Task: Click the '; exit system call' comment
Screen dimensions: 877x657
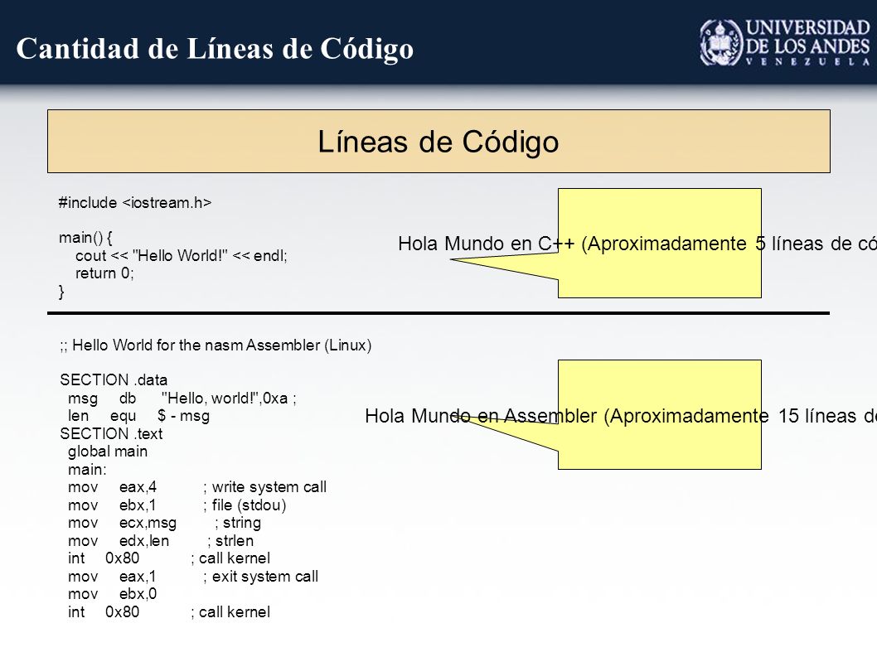Action: (x=260, y=577)
